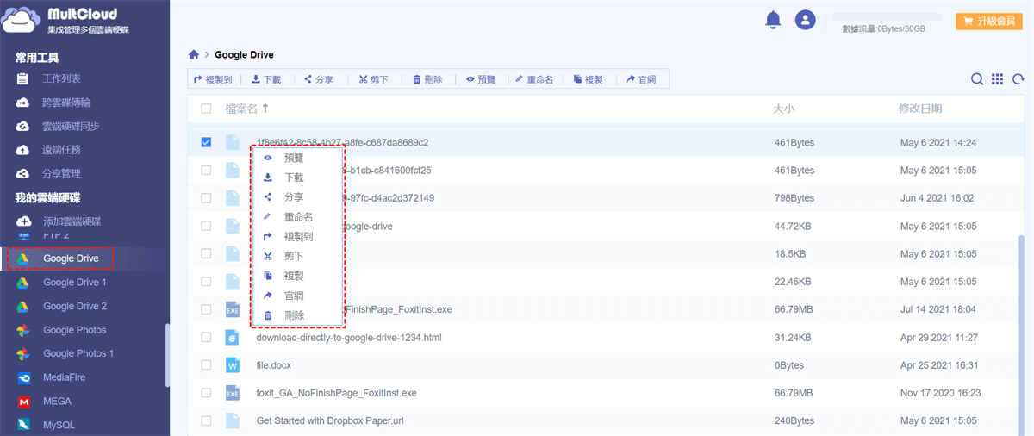Sort by 大小 column header
Image resolution: width=1034 pixels, height=436 pixels.
tap(784, 109)
